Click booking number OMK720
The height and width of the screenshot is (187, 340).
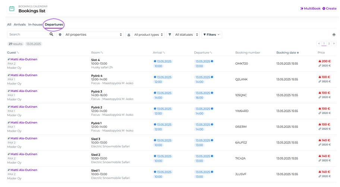click(x=242, y=64)
